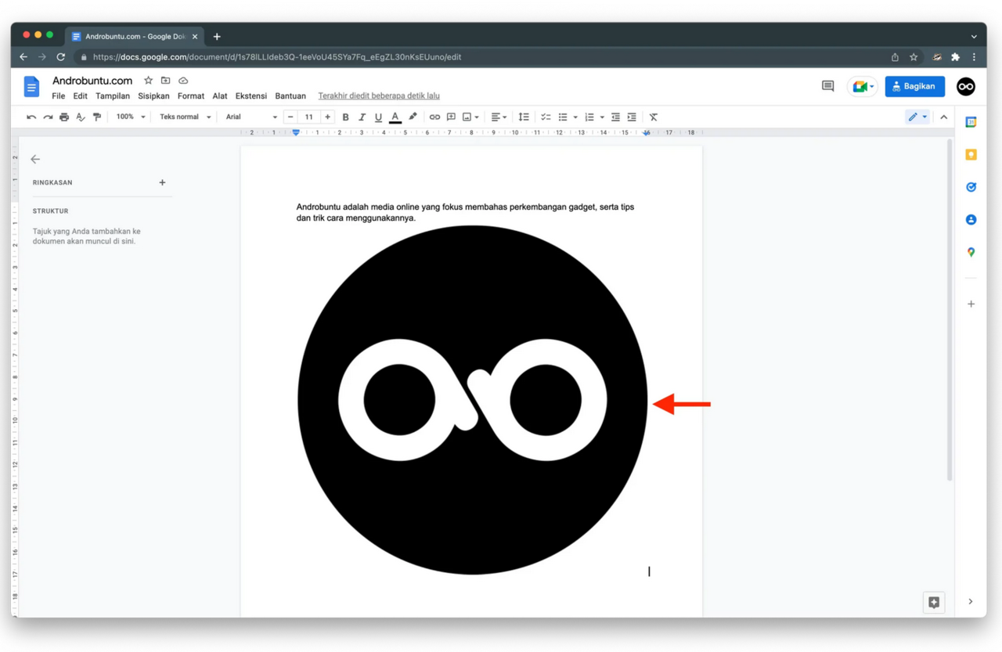
Task: Apply bulleted list formatting
Action: 563,117
